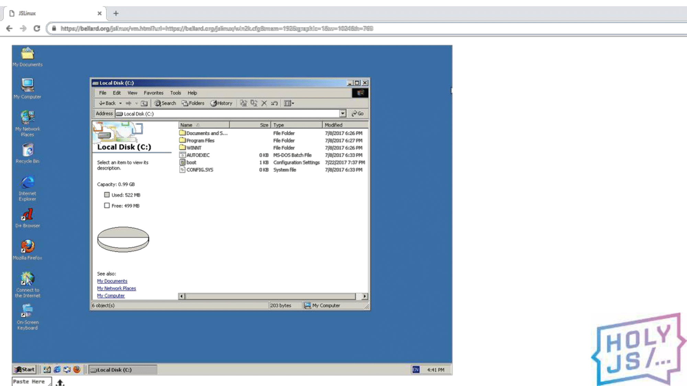Image resolution: width=687 pixels, height=386 pixels.
Task: Click the browser URL address bar
Action: coord(366,28)
